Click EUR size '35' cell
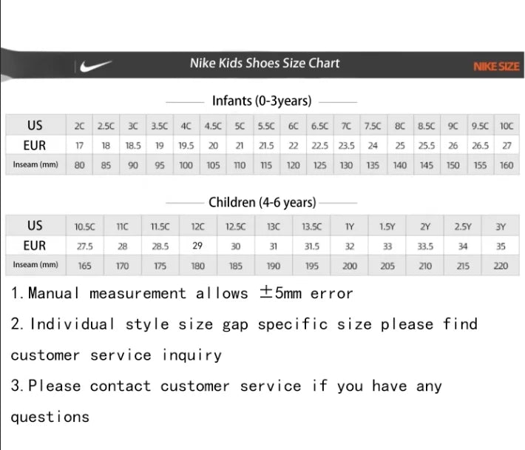The height and width of the screenshot is (450, 525). coord(501,246)
